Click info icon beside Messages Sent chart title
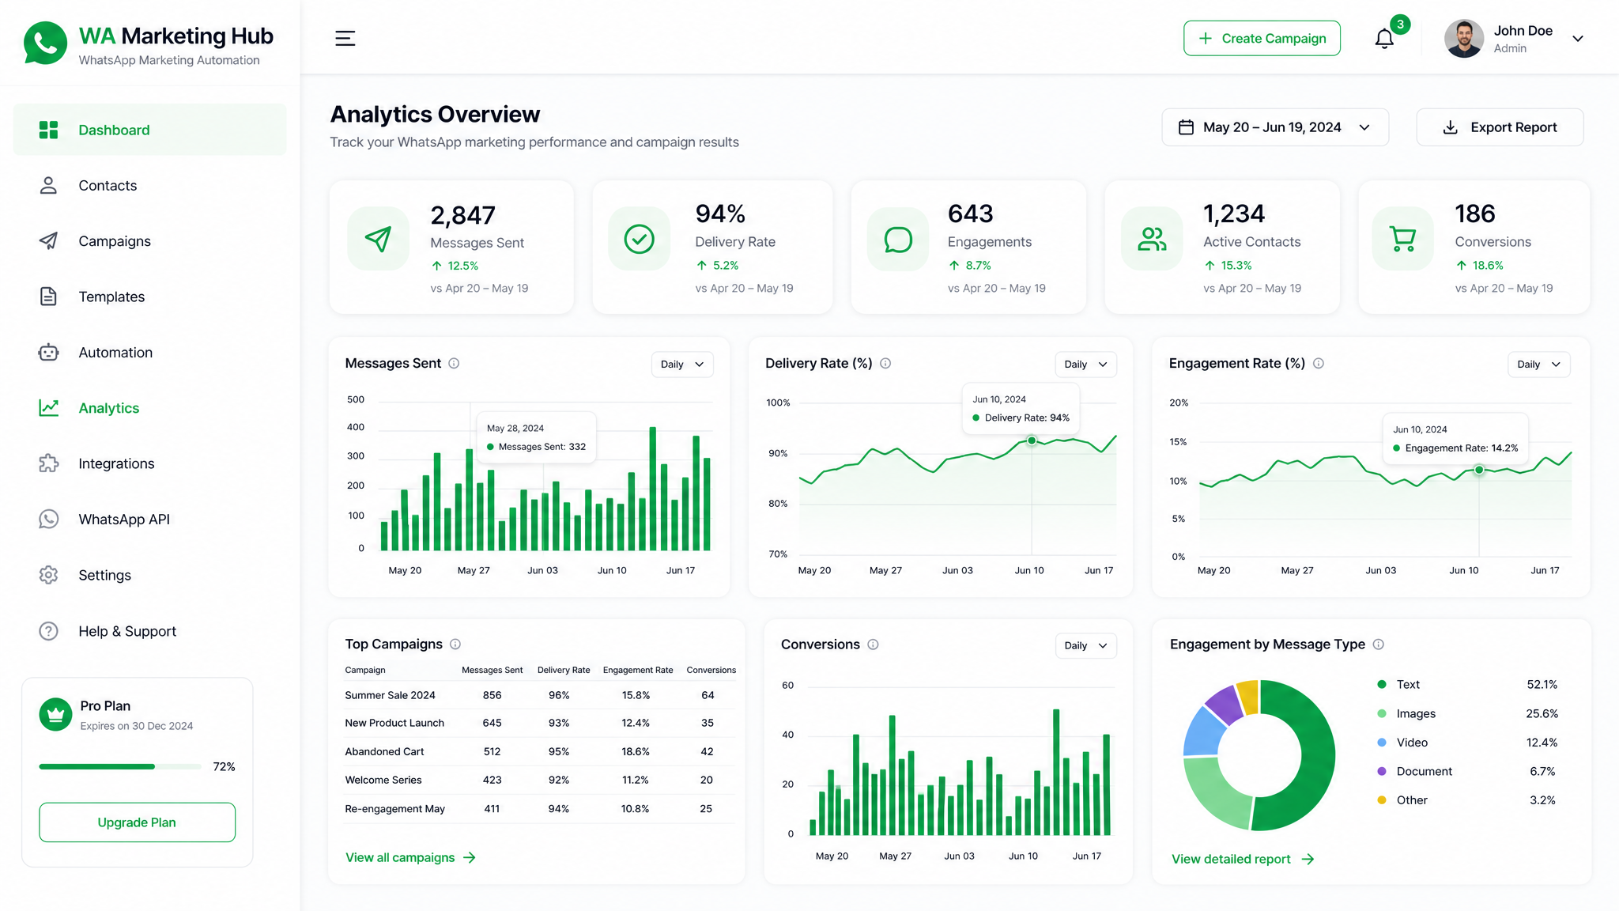Screen dimensions: 1619x911 [454, 363]
